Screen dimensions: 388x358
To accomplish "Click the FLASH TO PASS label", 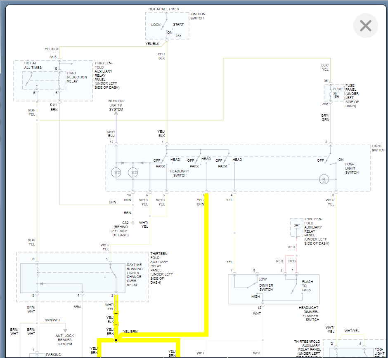I will tap(307, 286).
